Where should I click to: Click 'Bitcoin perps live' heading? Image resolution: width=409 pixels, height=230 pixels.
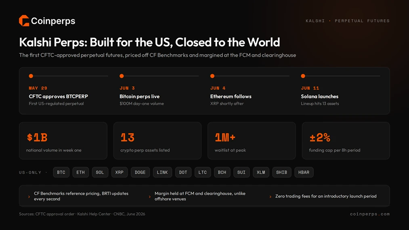tap(140, 96)
